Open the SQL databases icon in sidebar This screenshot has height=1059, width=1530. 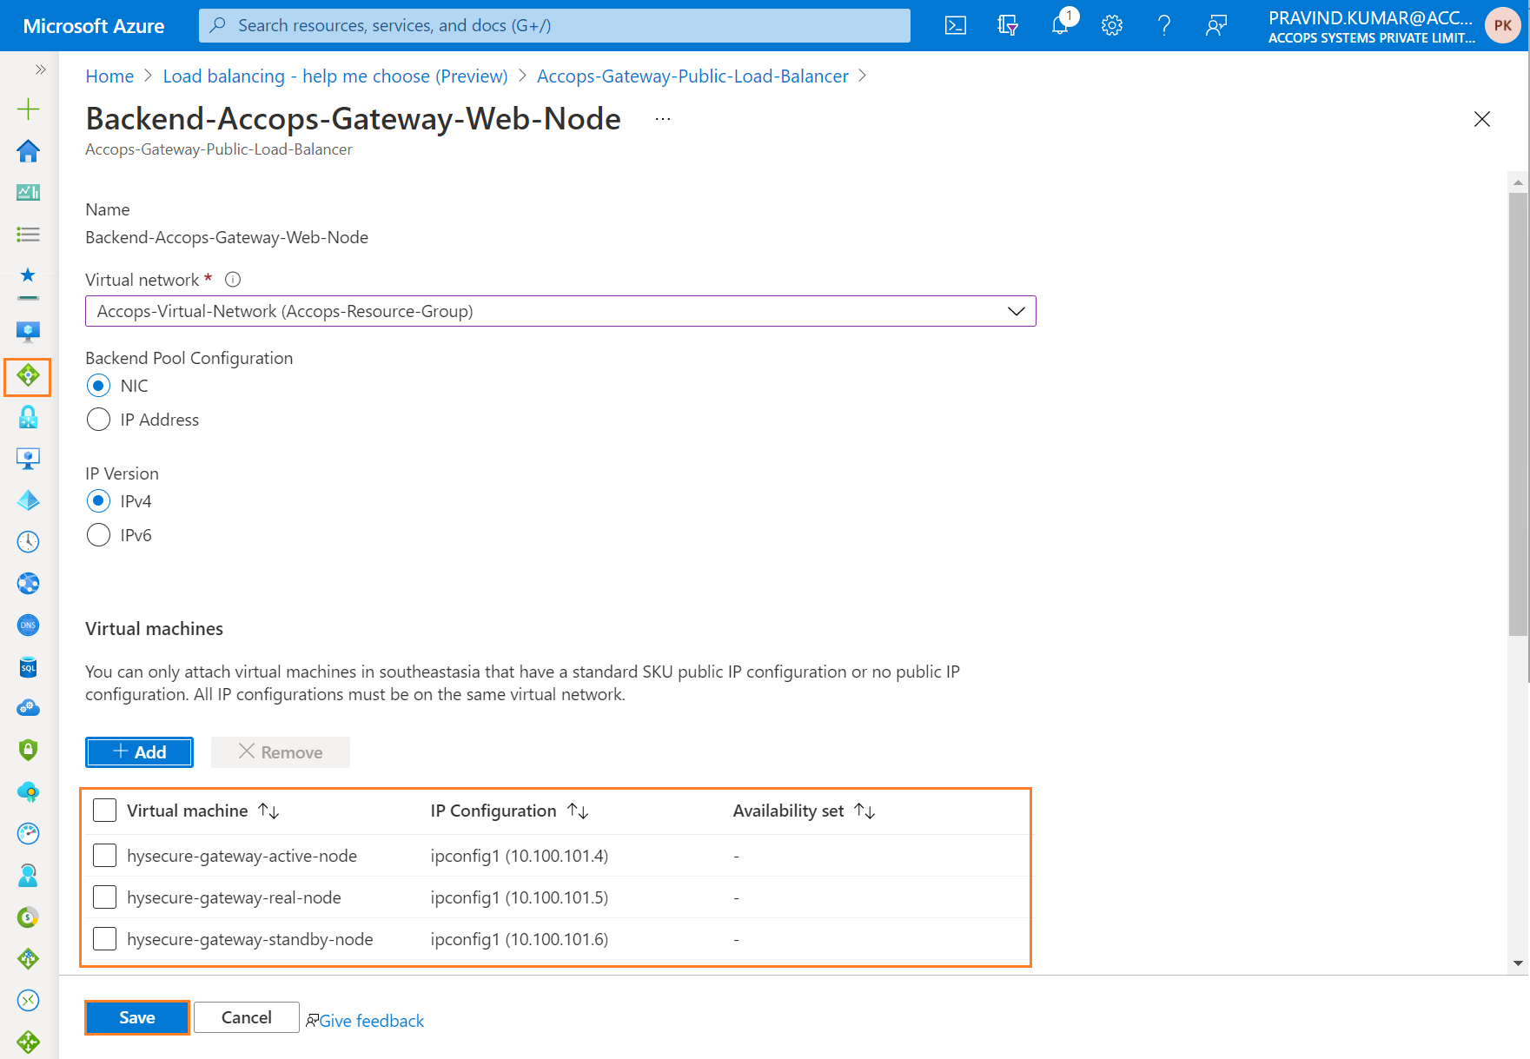point(28,666)
